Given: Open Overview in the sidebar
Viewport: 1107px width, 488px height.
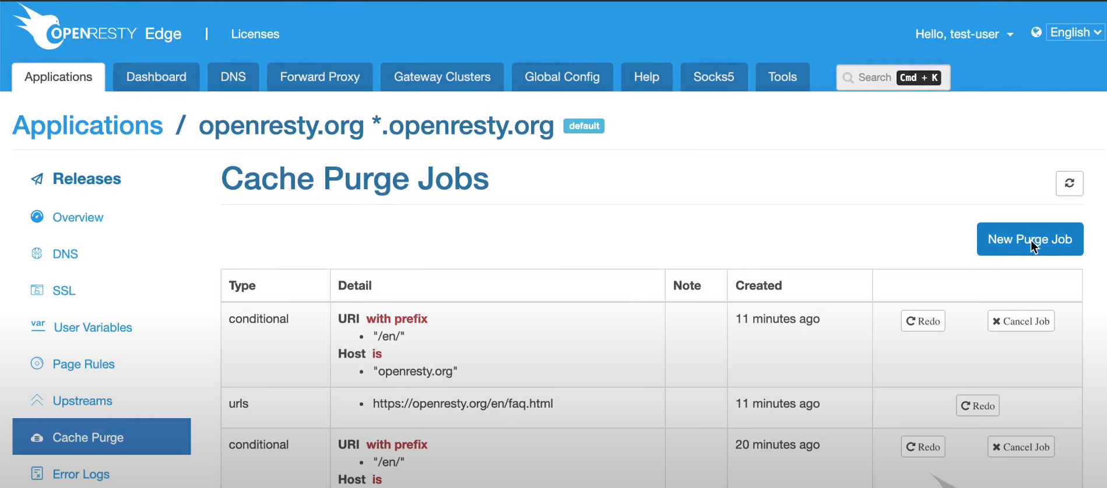Looking at the screenshot, I should click(x=78, y=217).
